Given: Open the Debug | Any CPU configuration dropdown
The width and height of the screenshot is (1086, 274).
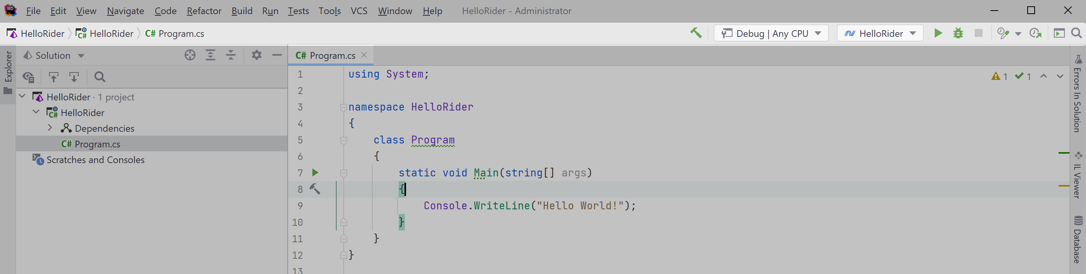Looking at the screenshot, I should tap(771, 33).
